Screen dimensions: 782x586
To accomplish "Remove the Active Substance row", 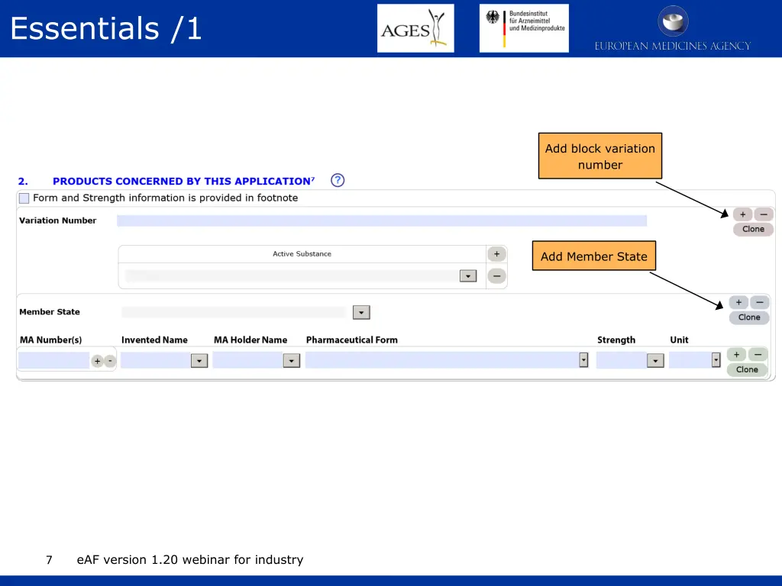I will (x=496, y=275).
